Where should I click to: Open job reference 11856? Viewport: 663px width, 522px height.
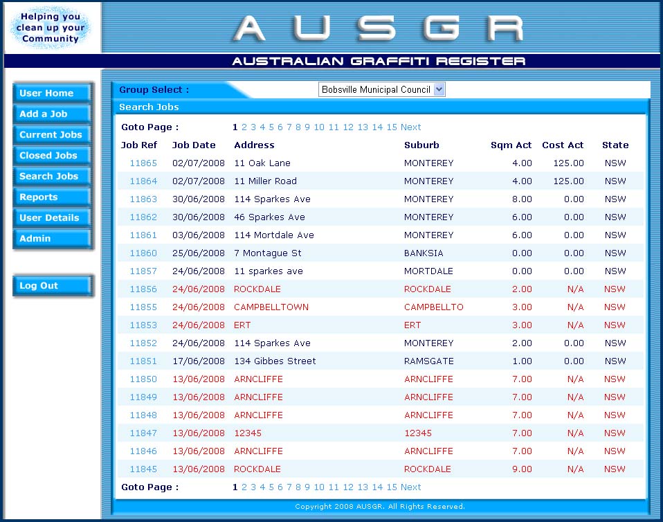pyautogui.click(x=143, y=289)
